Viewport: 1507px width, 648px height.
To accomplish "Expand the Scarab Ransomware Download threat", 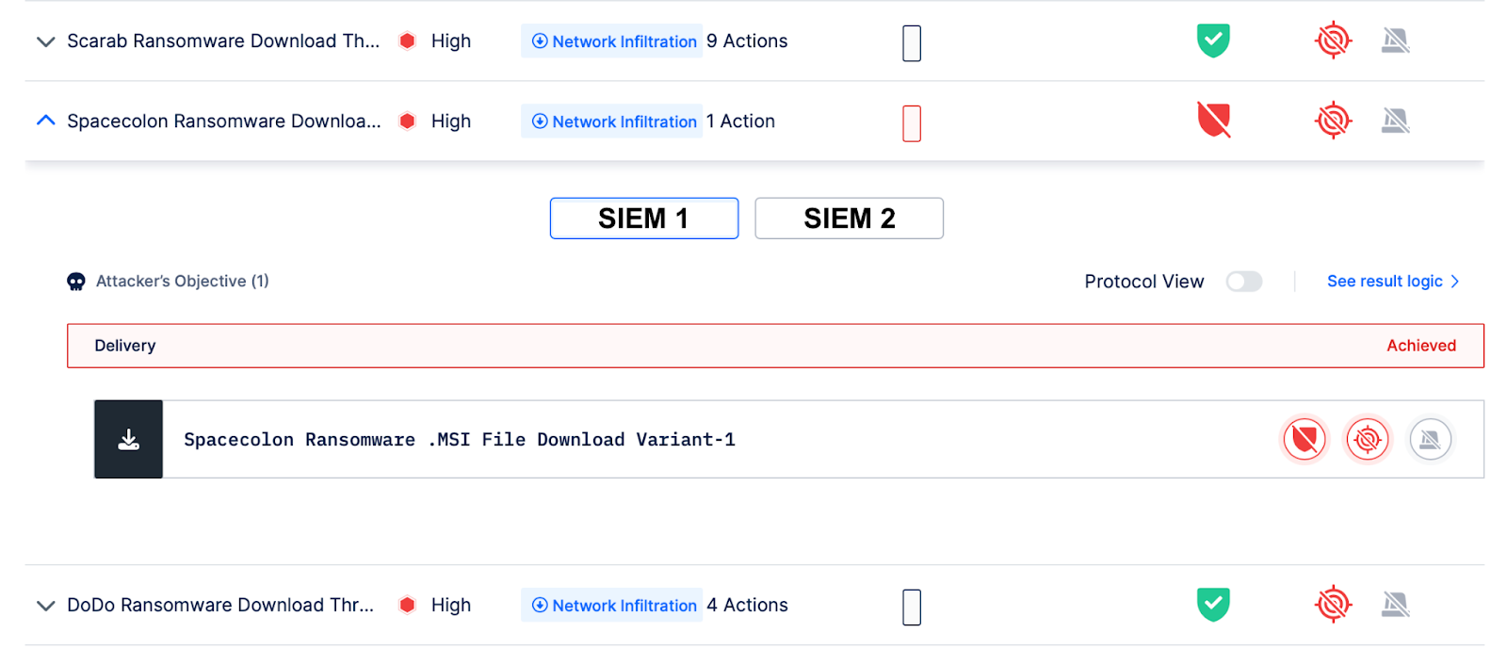I will point(45,41).
